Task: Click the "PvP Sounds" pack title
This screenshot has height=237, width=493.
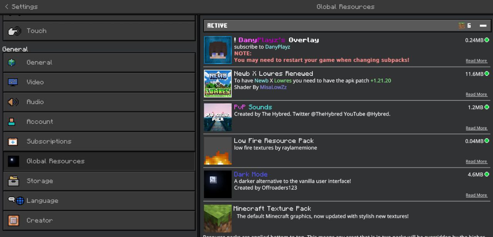Action: (x=253, y=107)
